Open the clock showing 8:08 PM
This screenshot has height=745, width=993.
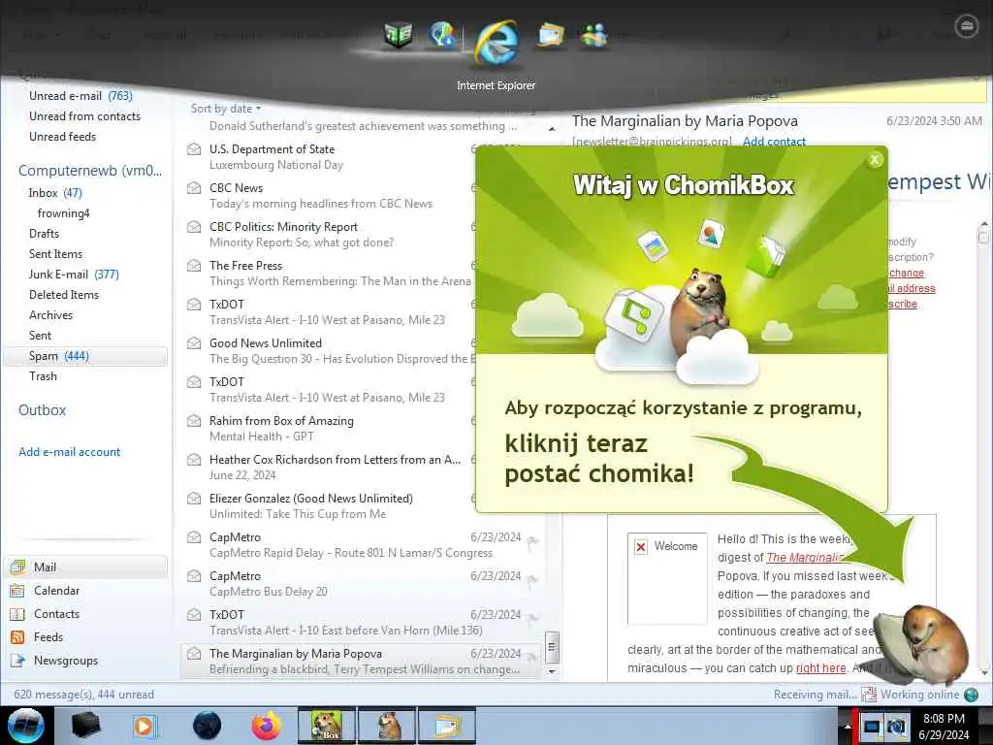coord(944,726)
